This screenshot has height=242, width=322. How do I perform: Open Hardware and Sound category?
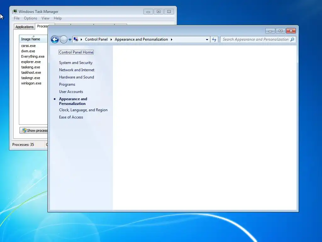77,77
